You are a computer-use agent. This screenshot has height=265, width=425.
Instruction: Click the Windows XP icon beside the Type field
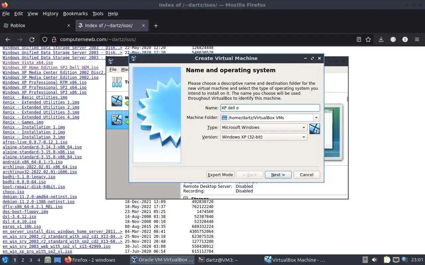pos(314,129)
